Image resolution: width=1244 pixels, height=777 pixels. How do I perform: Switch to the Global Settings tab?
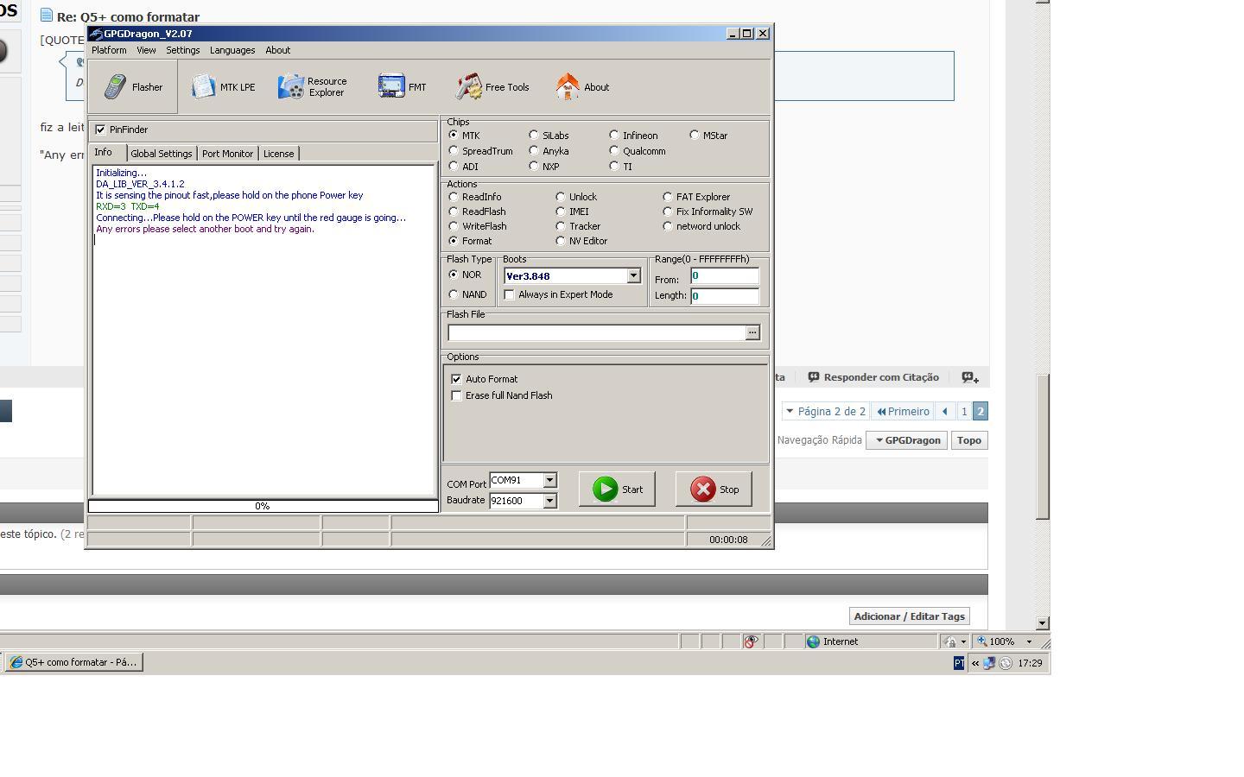coord(162,154)
